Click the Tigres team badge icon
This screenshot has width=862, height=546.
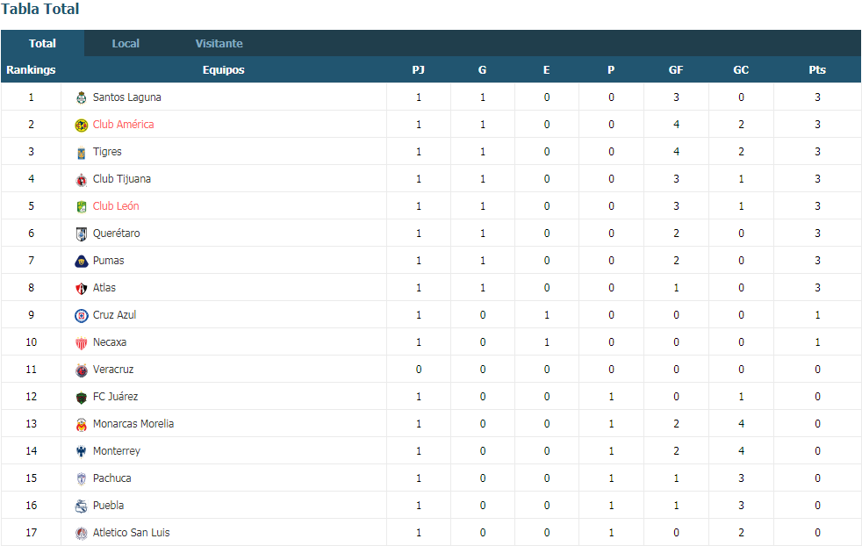(82, 153)
